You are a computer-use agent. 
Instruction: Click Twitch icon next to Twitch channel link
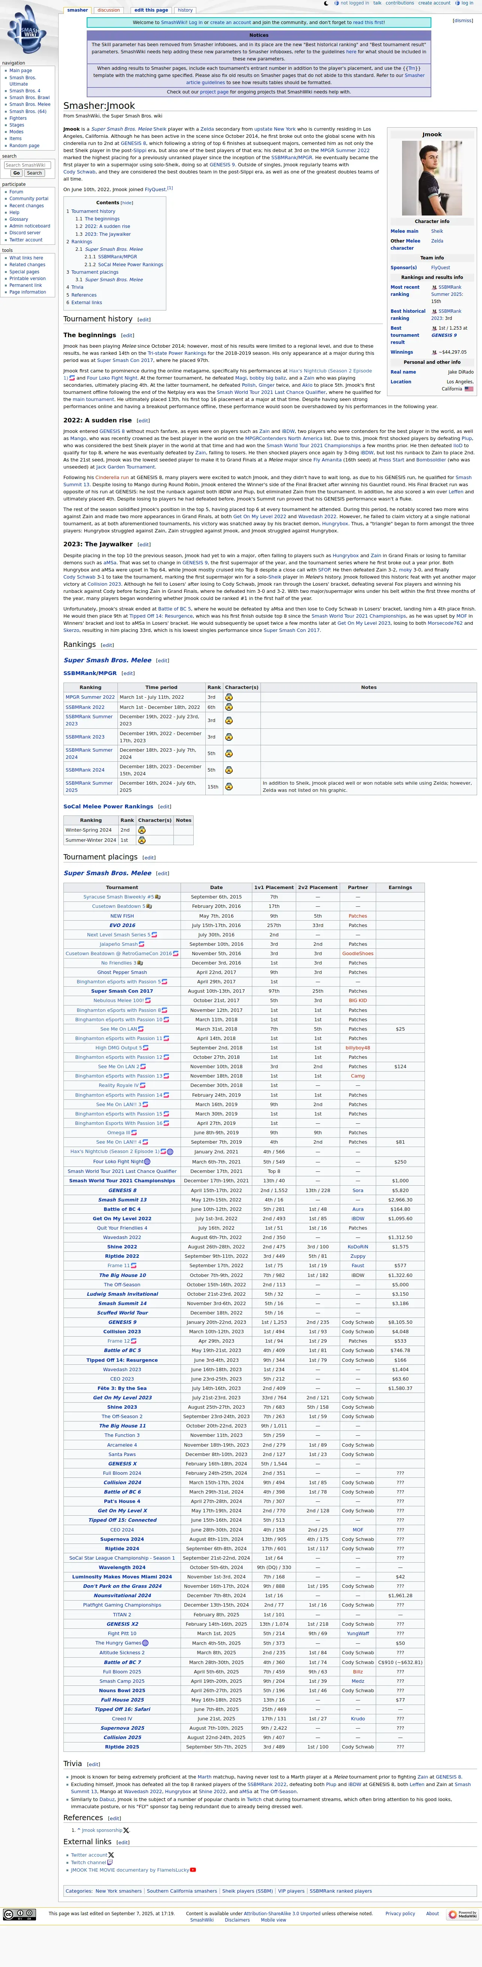point(110,1862)
